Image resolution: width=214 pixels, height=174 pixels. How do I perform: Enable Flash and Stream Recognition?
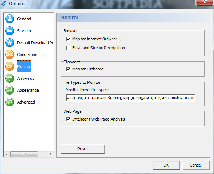click(68, 48)
